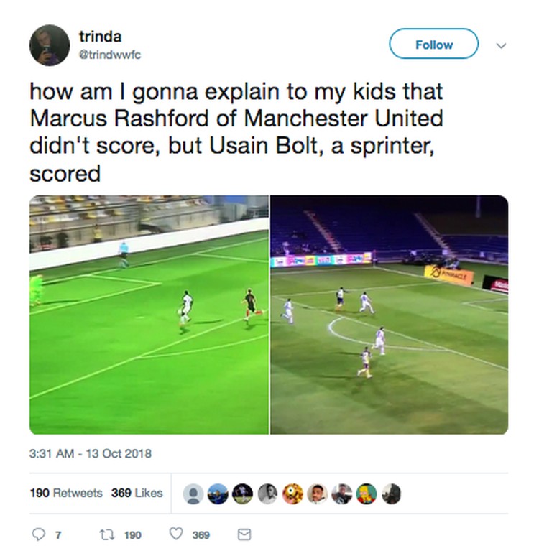Open the Simpsons character avatar liker profile
The width and height of the screenshot is (539, 556).
point(367,494)
